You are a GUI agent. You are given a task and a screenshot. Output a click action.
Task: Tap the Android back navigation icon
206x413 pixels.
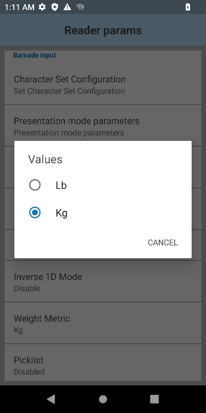[51, 399]
